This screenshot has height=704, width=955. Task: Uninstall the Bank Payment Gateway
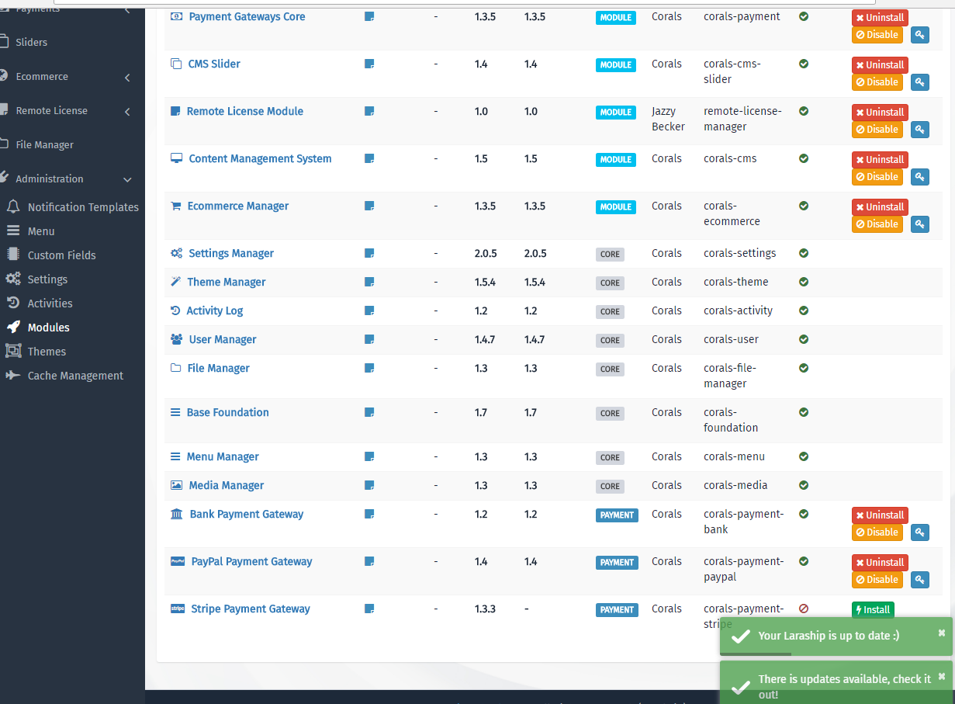point(880,515)
